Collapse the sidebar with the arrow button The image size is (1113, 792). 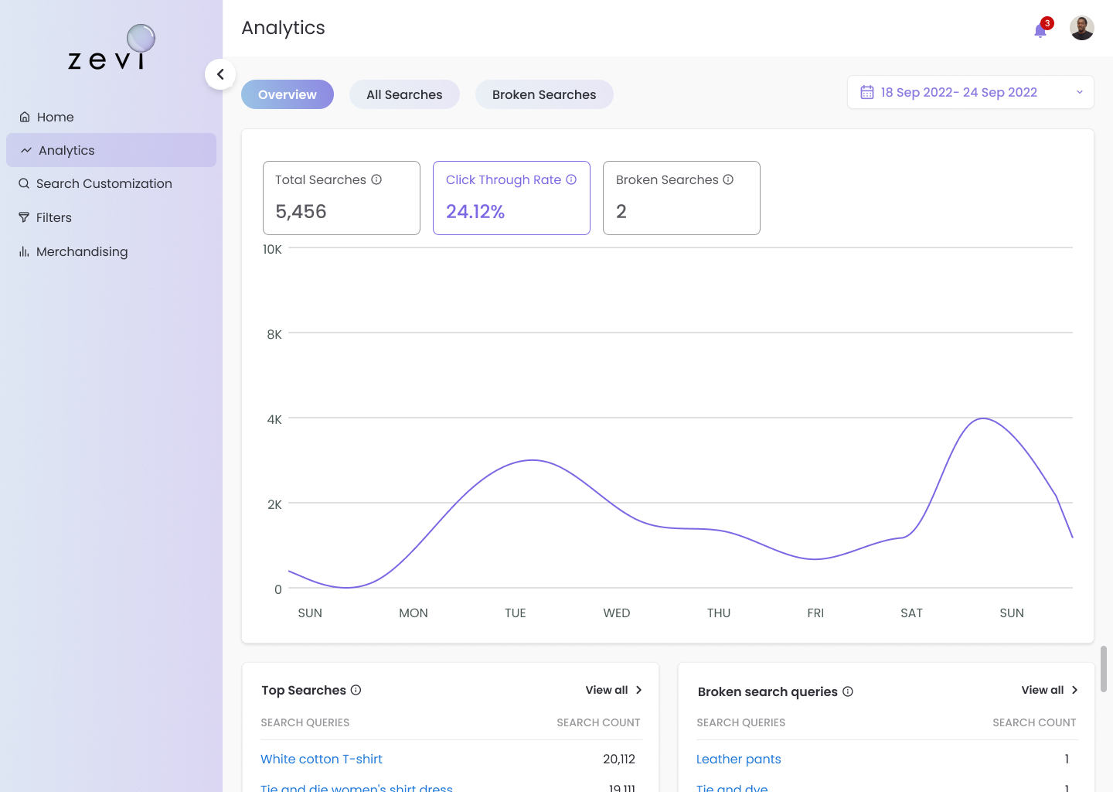(220, 74)
